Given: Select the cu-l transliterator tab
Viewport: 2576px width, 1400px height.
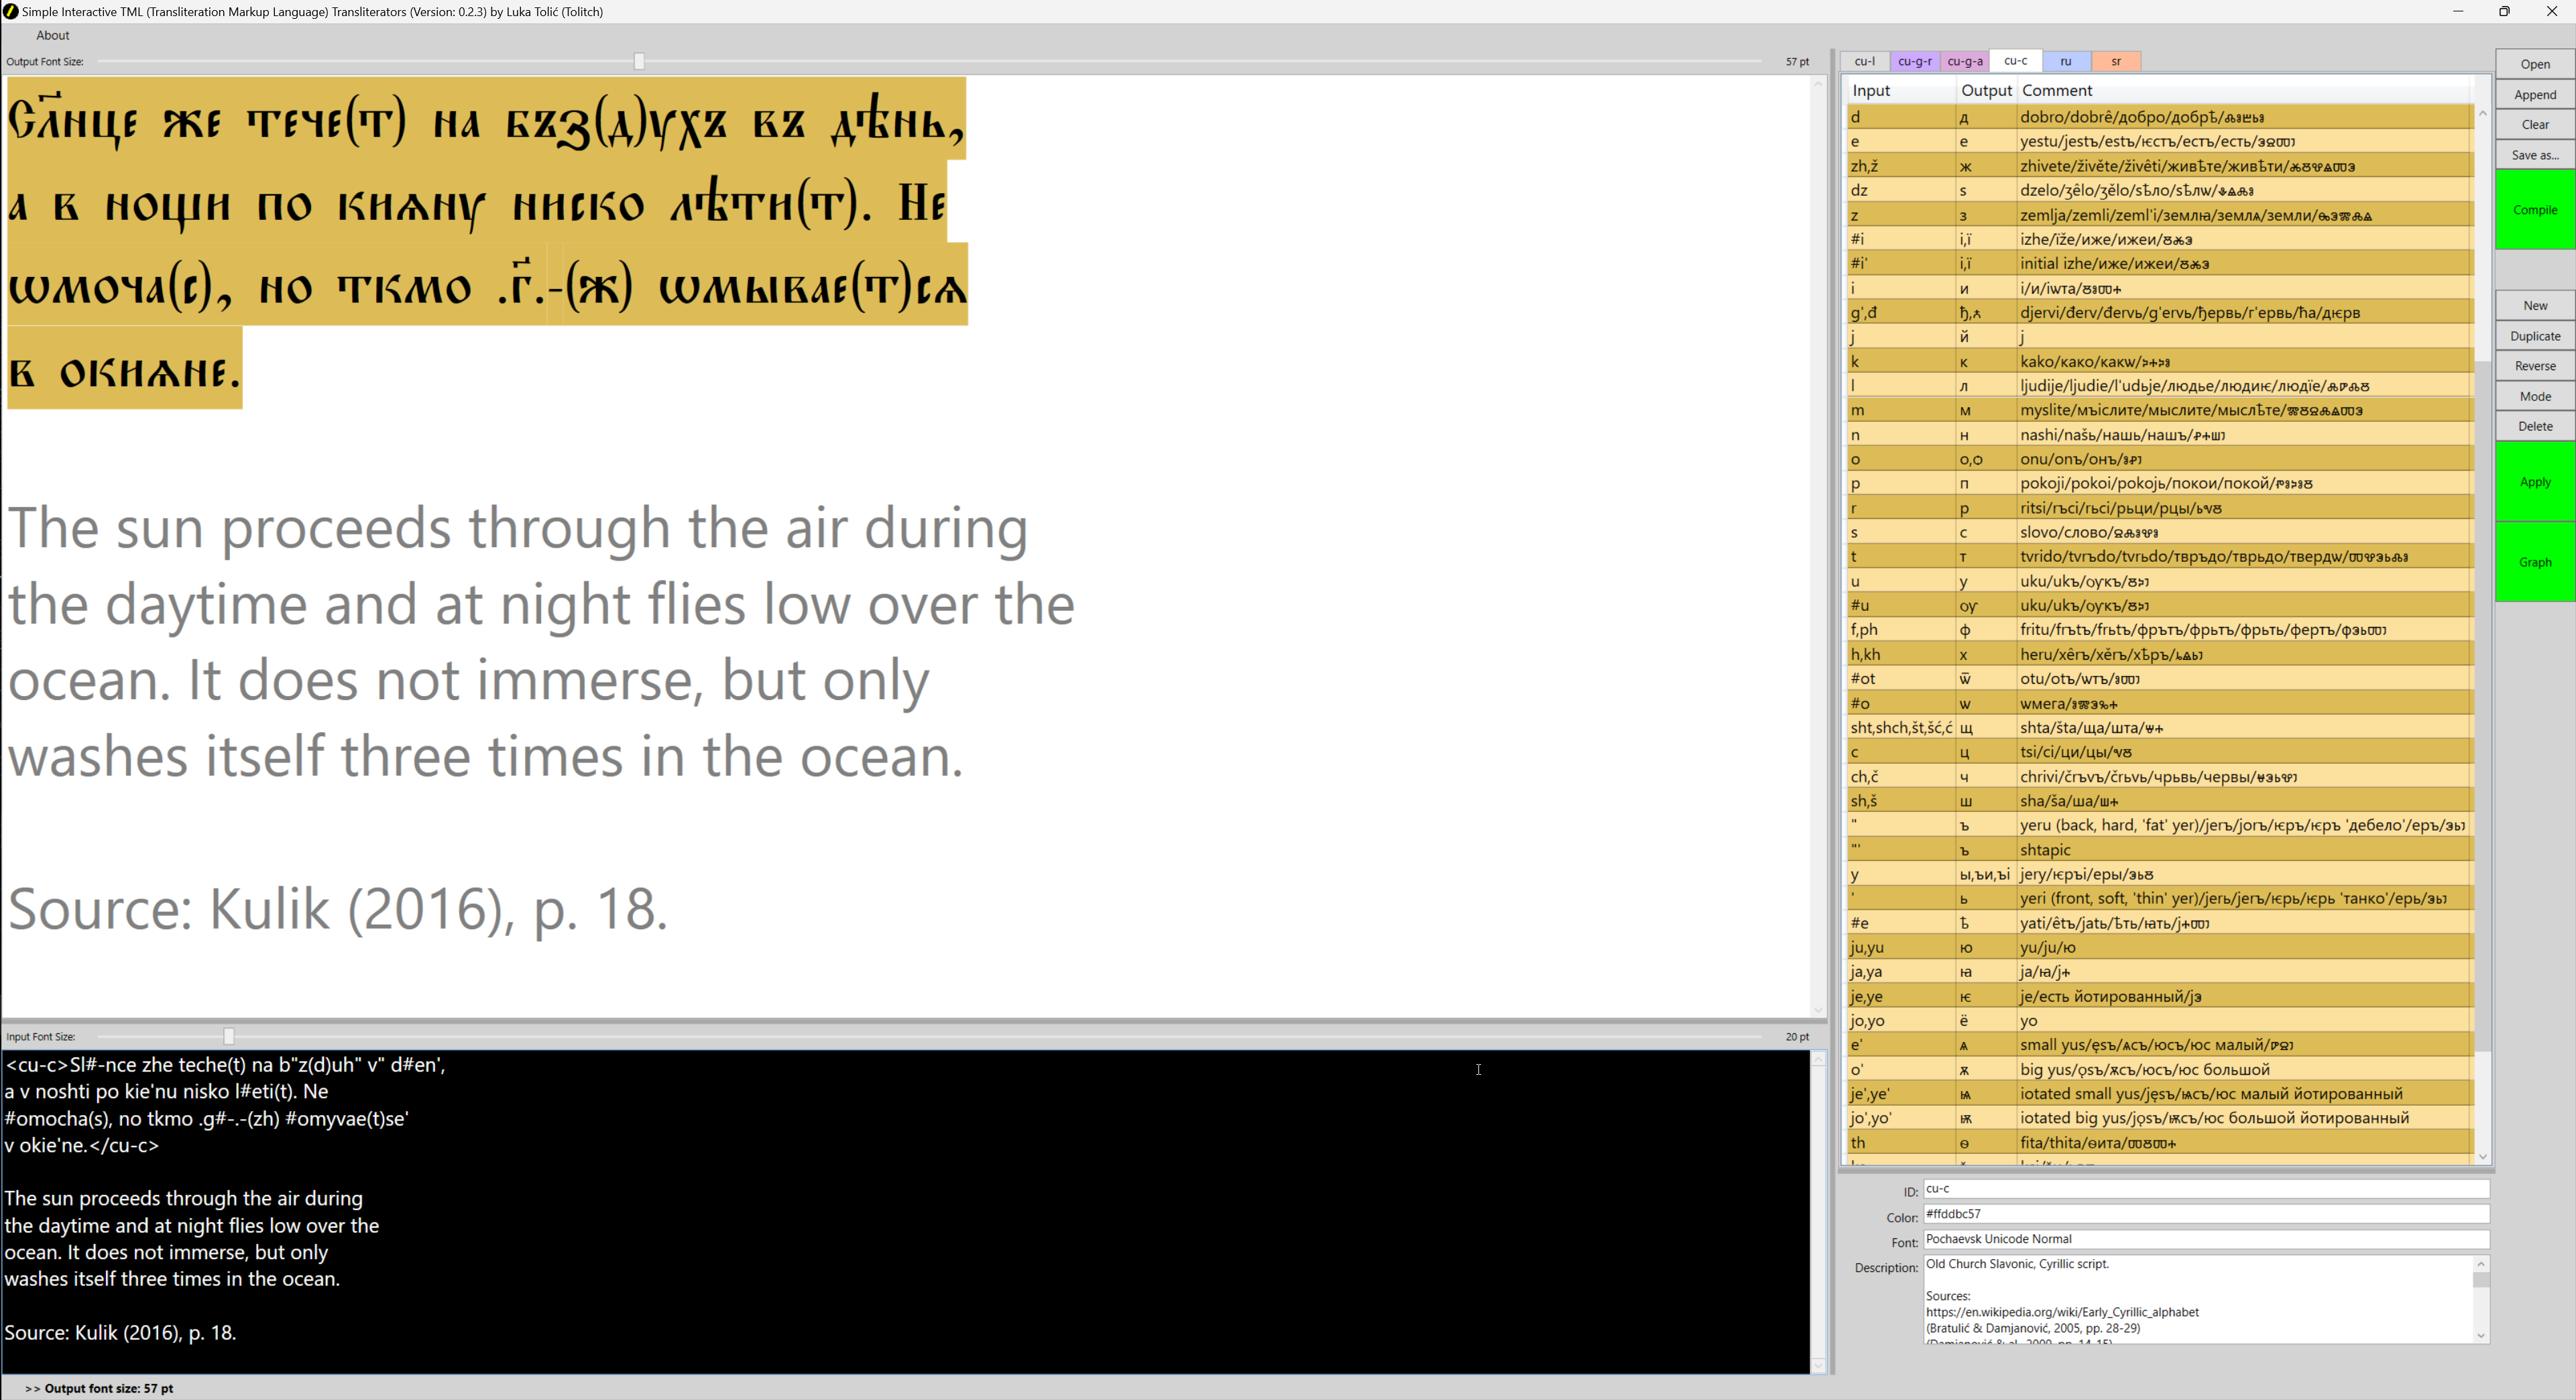Looking at the screenshot, I should coord(1865,62).
